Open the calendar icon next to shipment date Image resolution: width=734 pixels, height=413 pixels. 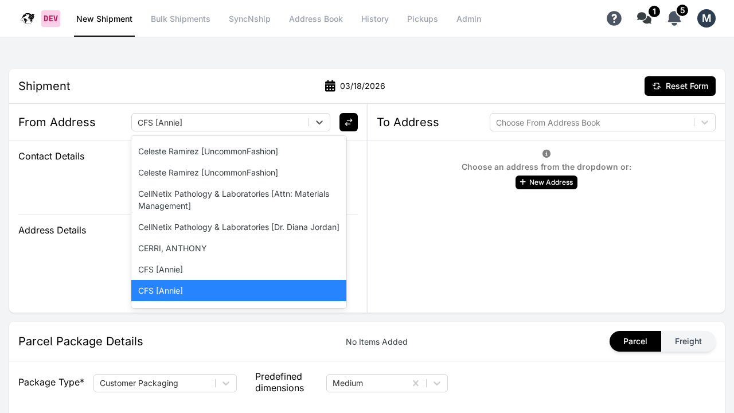click(330, 85)
